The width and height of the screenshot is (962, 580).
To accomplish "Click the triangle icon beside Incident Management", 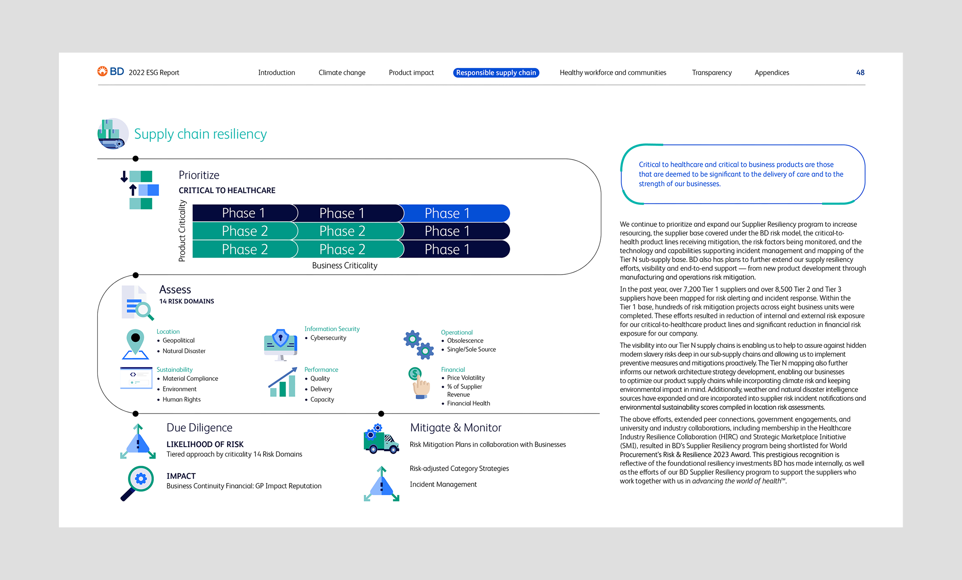I will (x=381, y=484).
